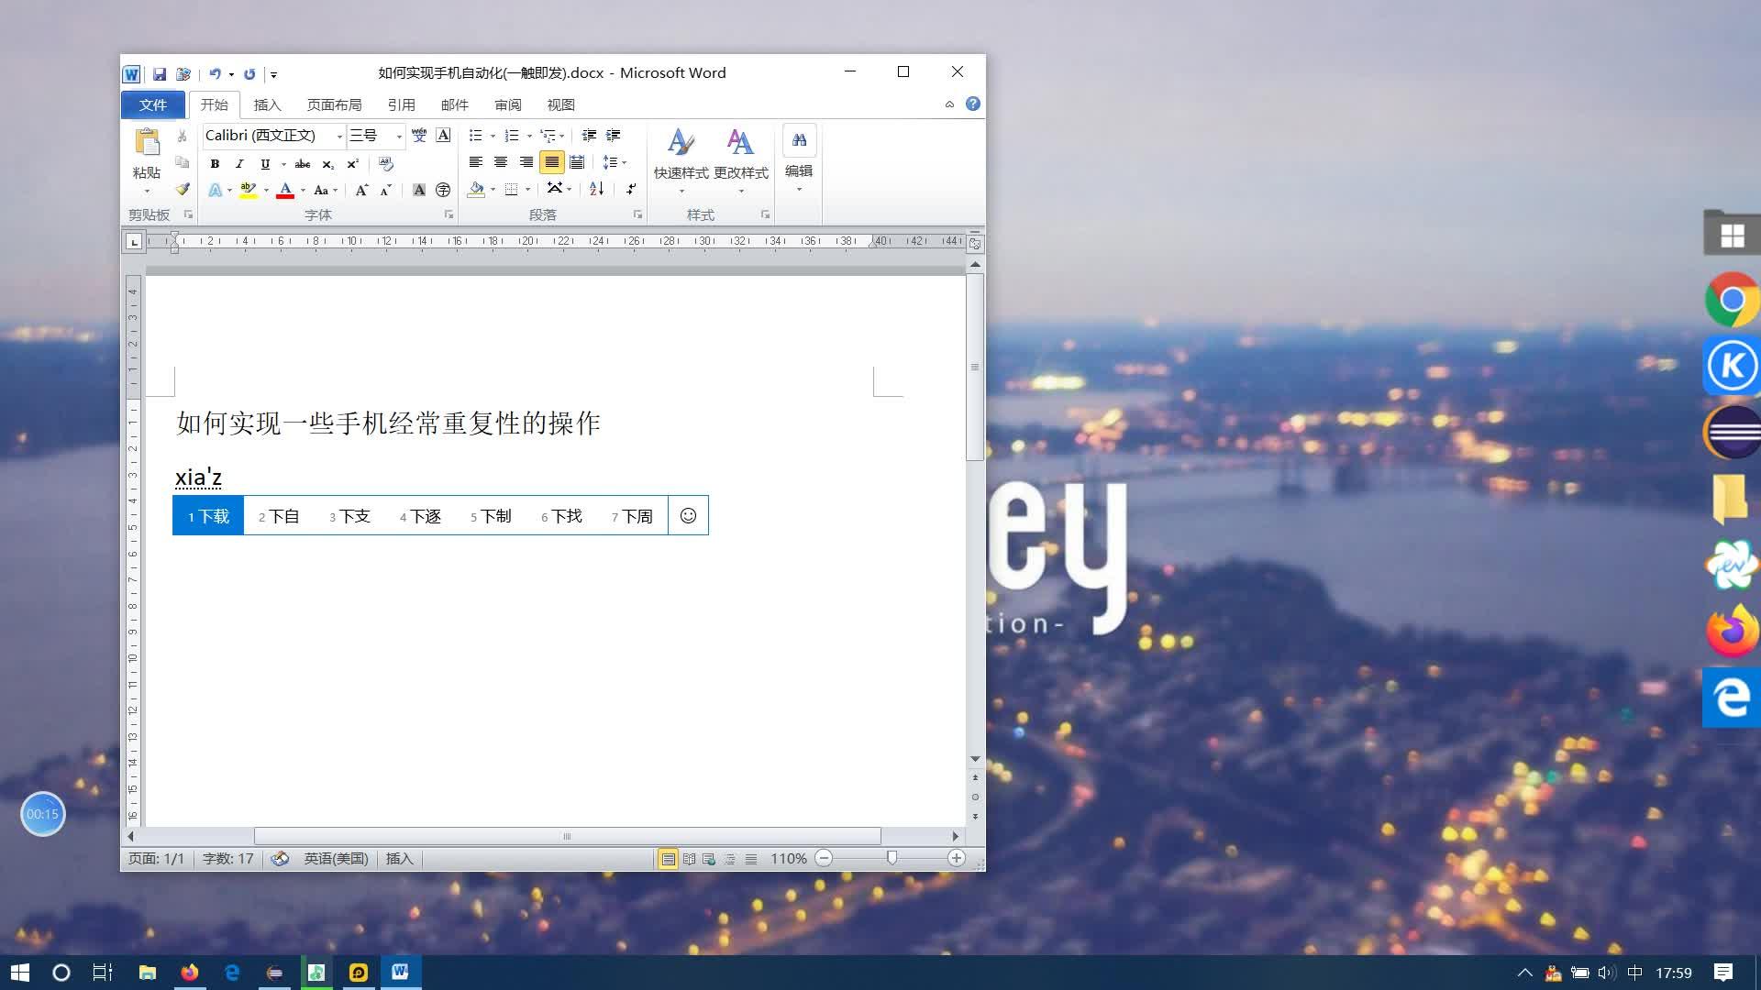
Task: Click the Enclosed Character (字) icon
Action: (x=443, y=190)
